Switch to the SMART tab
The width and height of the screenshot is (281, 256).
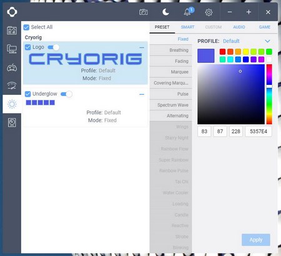coord(187,27)
